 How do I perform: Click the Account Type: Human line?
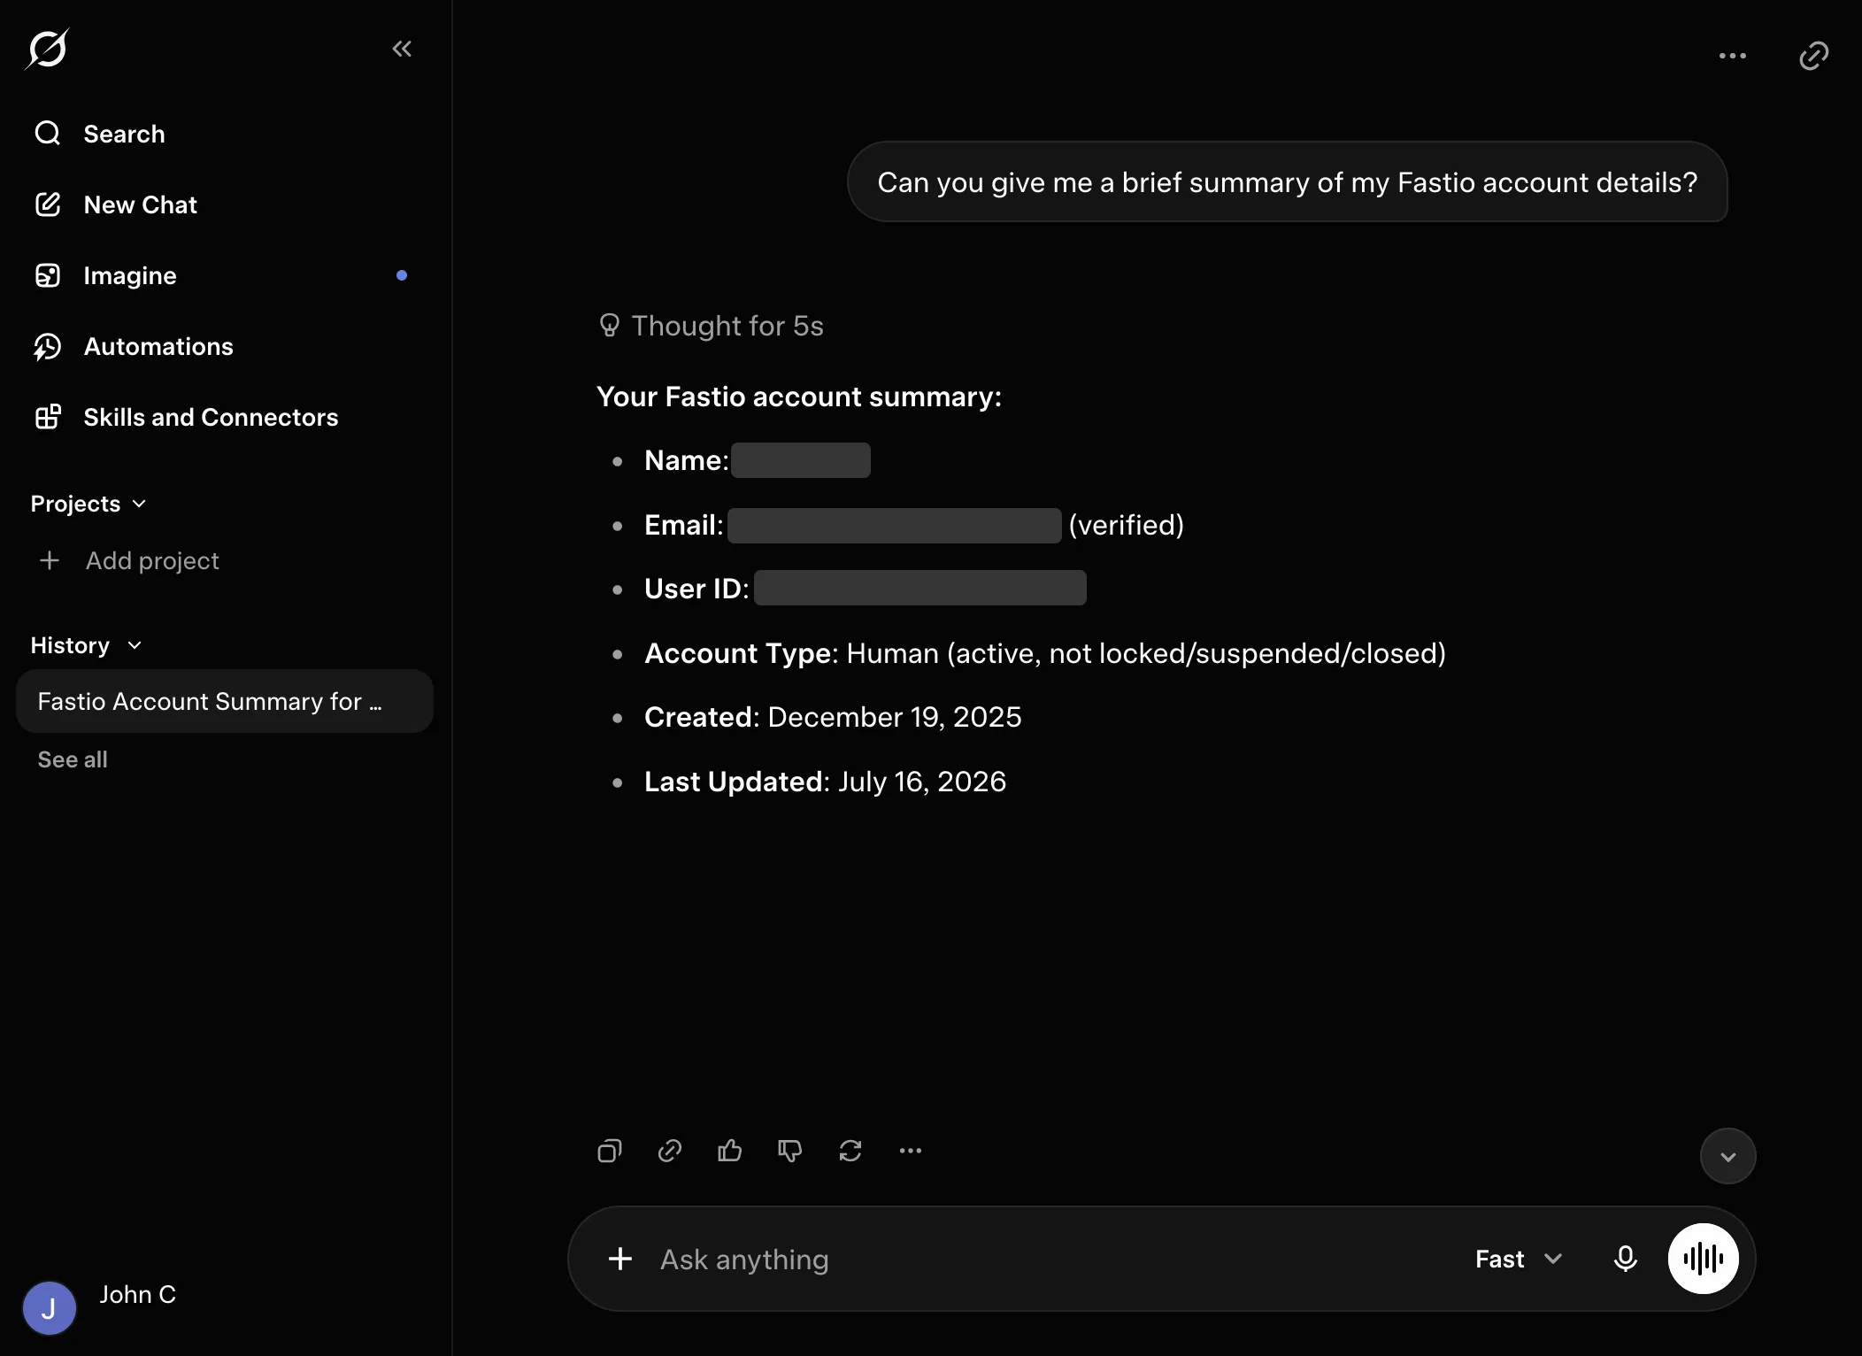1045,653
